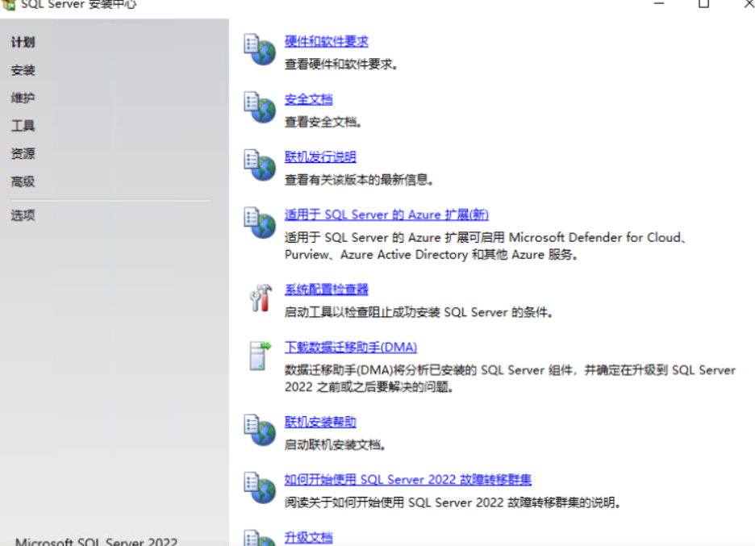Follow the 联机发行说明 link
This screenshot has height=546, width=755.
[x=320, y=157]
